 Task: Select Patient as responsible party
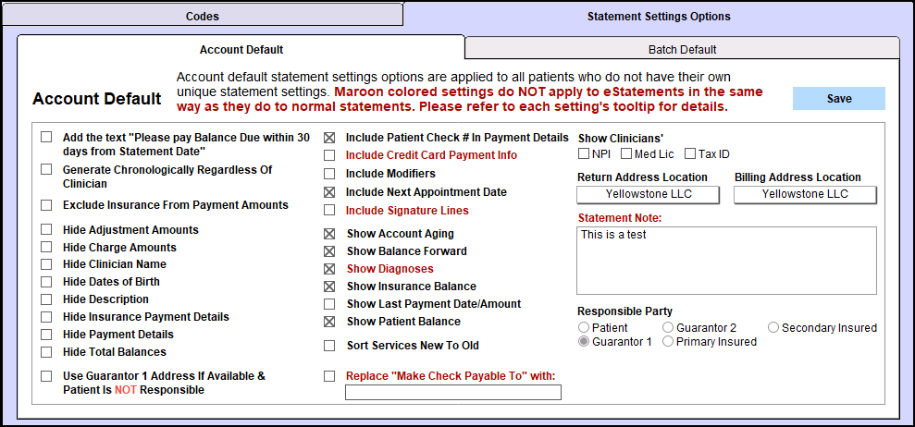point(584,328)
